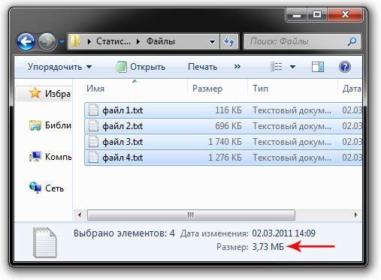Toggle the preview pane
Viewport: 381px width, 280px height.
click(318, 67)
